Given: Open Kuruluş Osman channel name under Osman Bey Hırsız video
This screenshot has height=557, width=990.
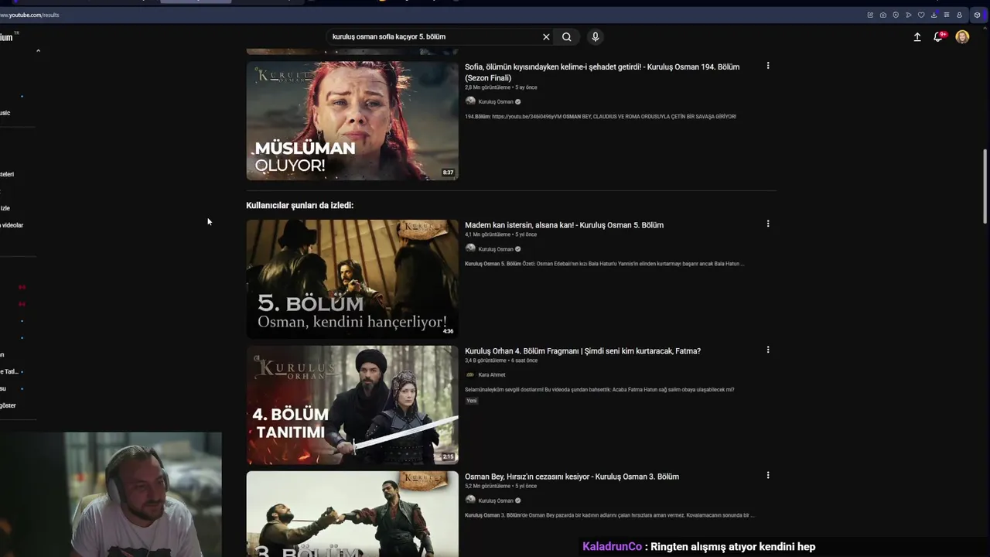Looking at the screenshot, I should [496, 501].
